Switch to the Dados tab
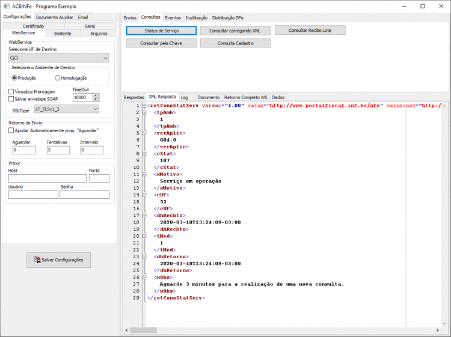Image resolution: width=451 pixels, height=337 pixels. pos(278,97)
